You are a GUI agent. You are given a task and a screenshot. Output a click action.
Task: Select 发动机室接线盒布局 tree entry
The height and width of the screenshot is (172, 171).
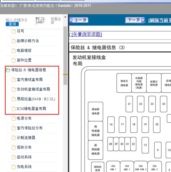point(33,89)
